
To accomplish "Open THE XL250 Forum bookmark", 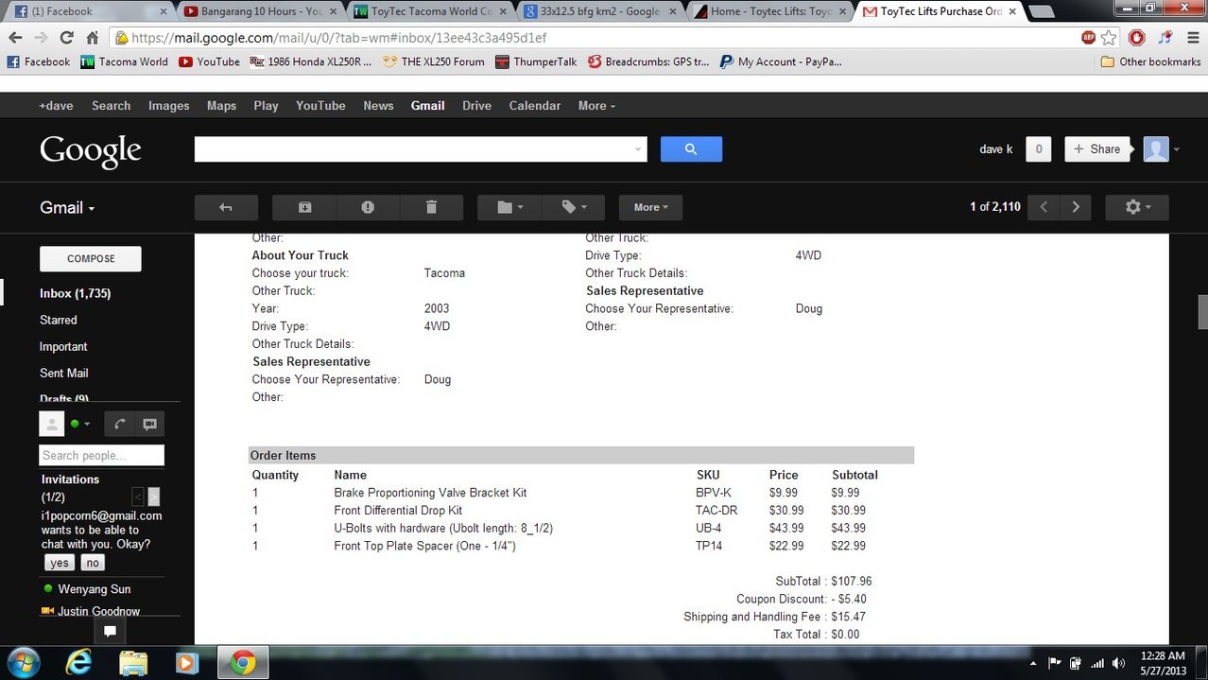I will [433, 61].
